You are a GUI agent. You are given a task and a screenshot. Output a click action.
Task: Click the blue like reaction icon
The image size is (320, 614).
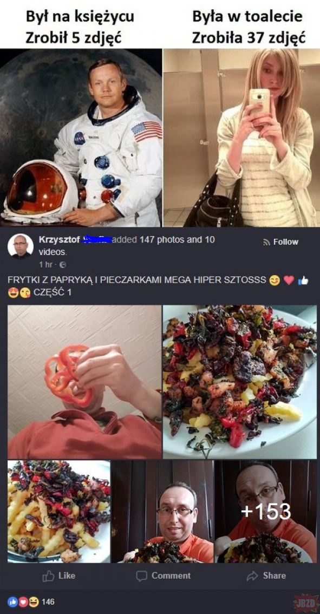12,602
